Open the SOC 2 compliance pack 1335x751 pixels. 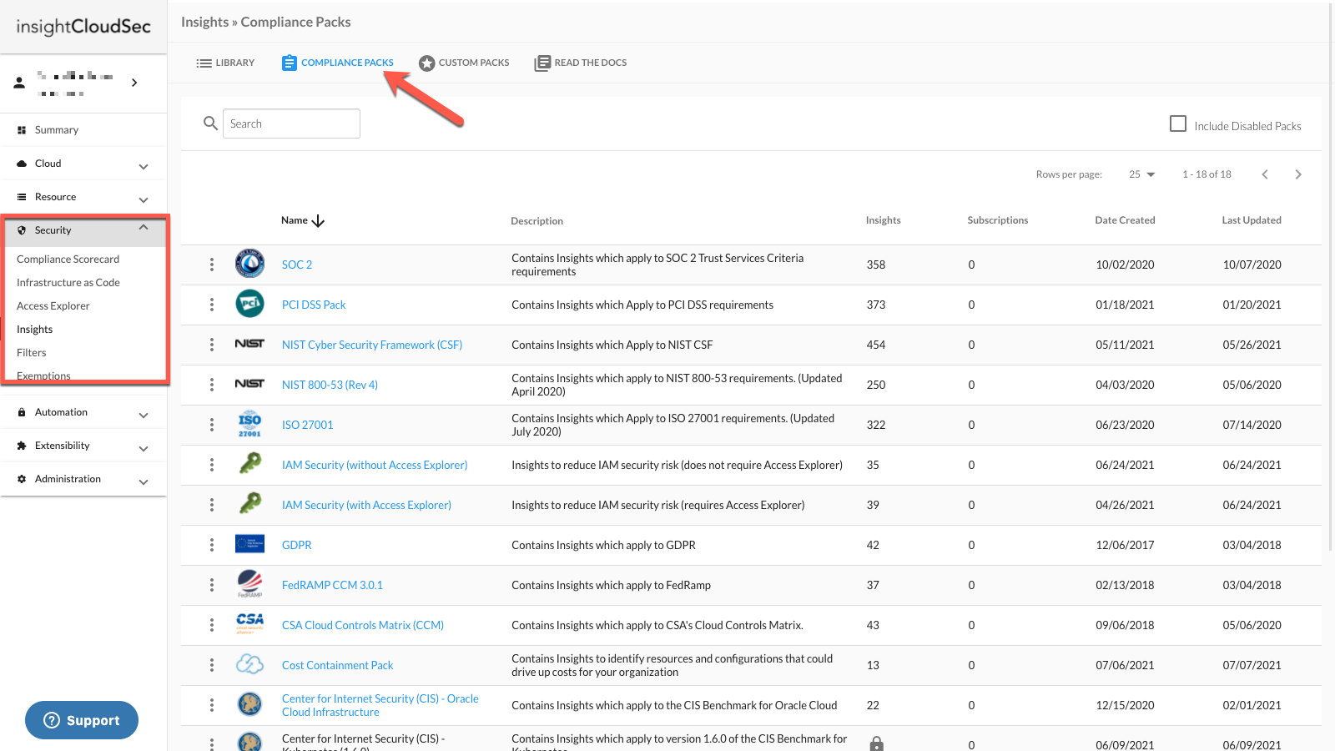[x=297, y=265]
